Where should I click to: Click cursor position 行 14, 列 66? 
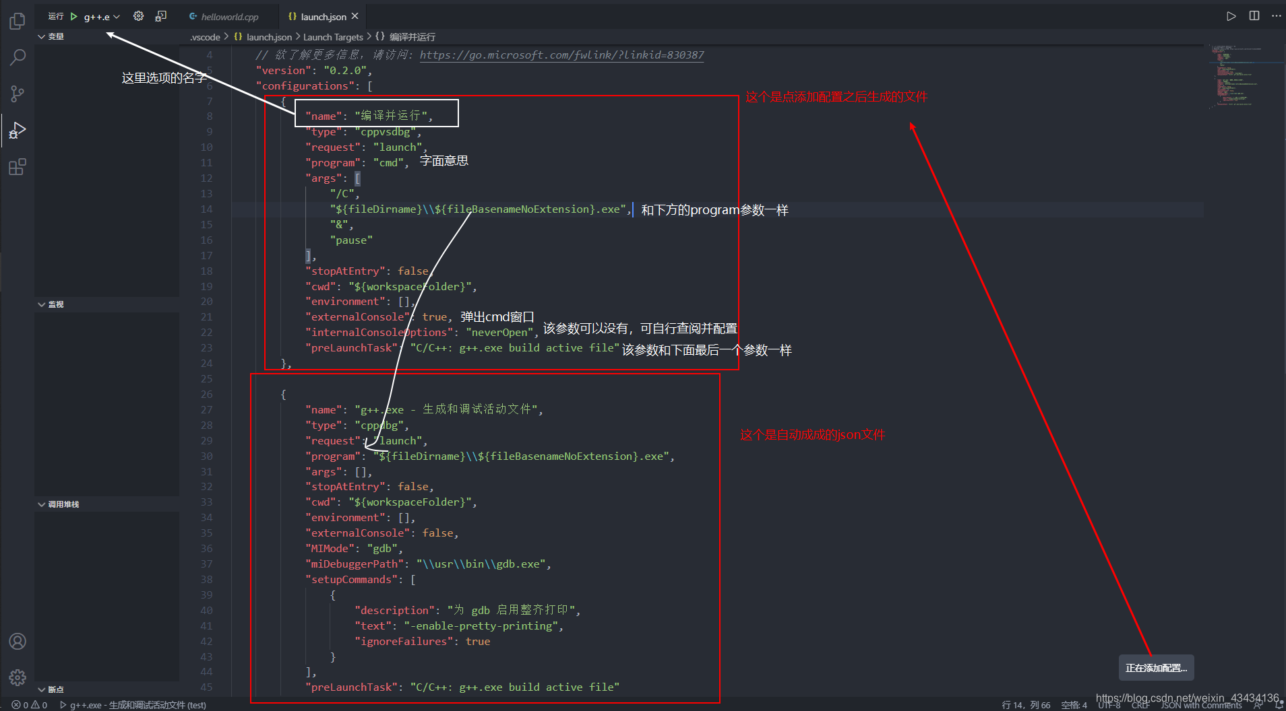point(1026,705)
